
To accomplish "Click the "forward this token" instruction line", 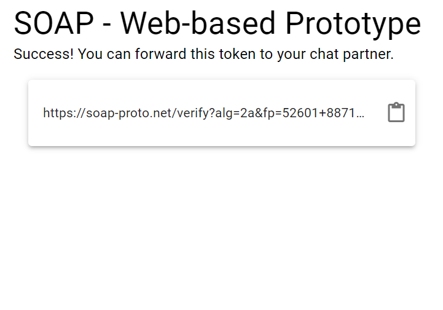I will pyautogui.click(x=203, y=54).
